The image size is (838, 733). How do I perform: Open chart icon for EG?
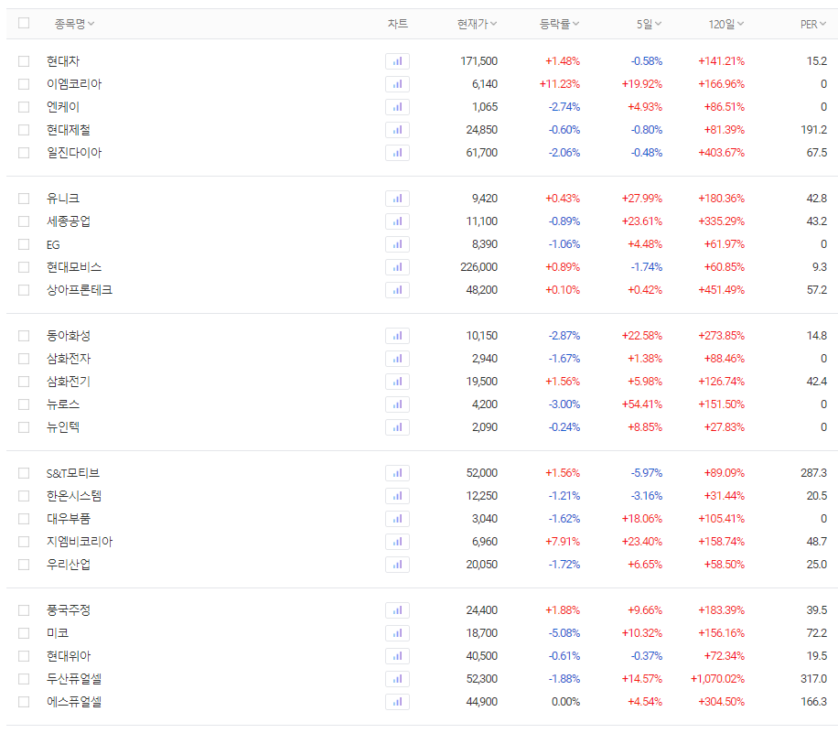click(397, 244)
